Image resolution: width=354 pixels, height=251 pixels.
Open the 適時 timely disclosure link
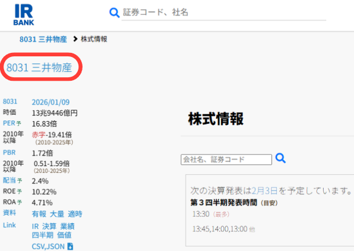click(75, 214)
